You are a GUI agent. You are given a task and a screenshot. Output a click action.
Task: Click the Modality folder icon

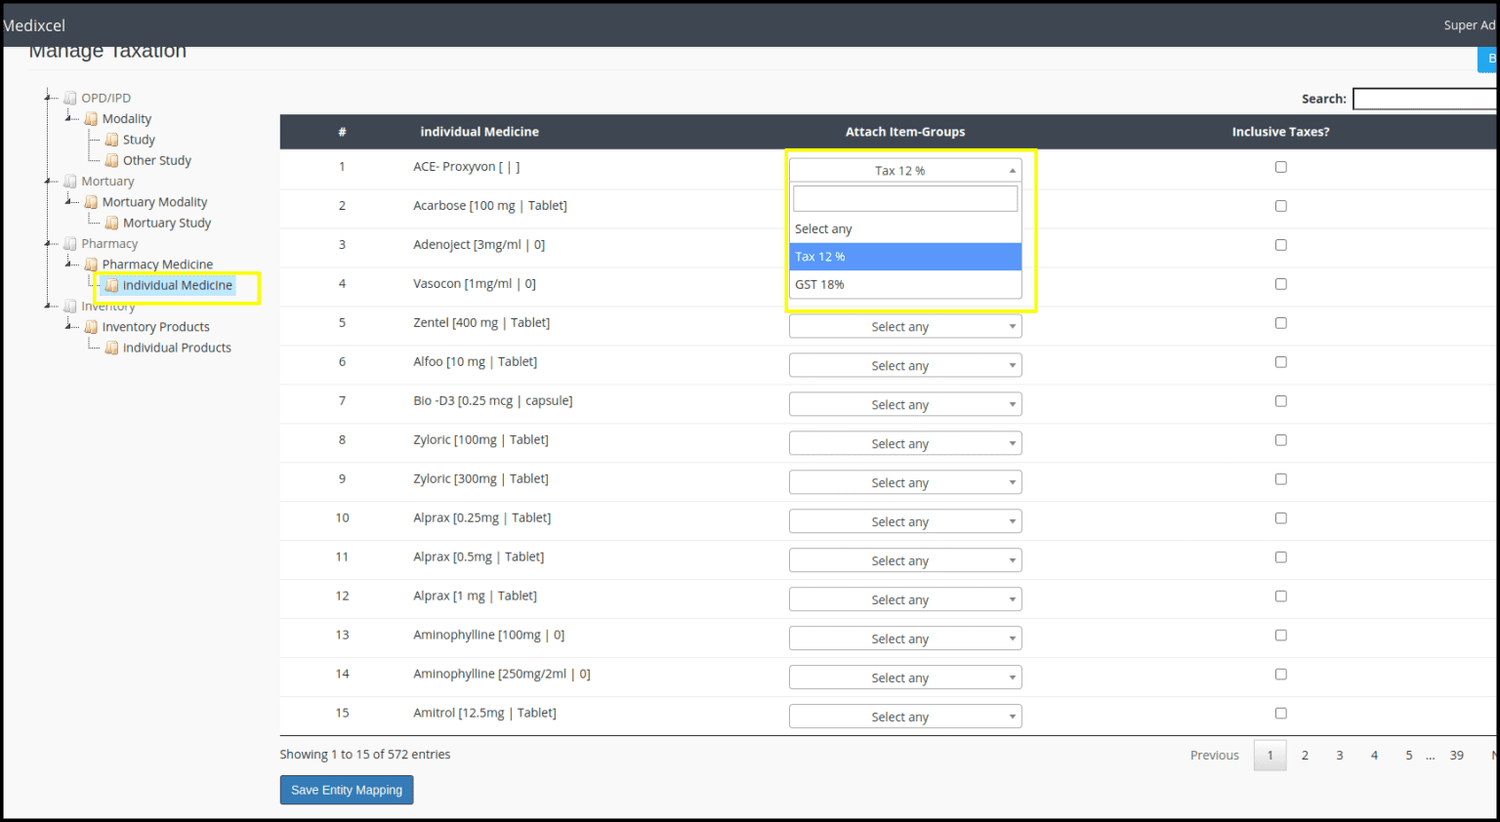pos(91,118)
